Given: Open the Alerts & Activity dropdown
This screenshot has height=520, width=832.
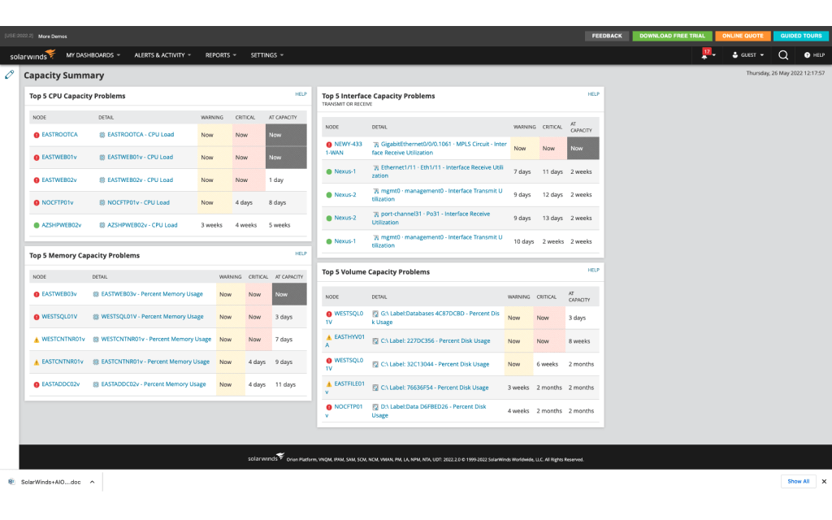Looking at the screenshot, I should pos(162,55).
